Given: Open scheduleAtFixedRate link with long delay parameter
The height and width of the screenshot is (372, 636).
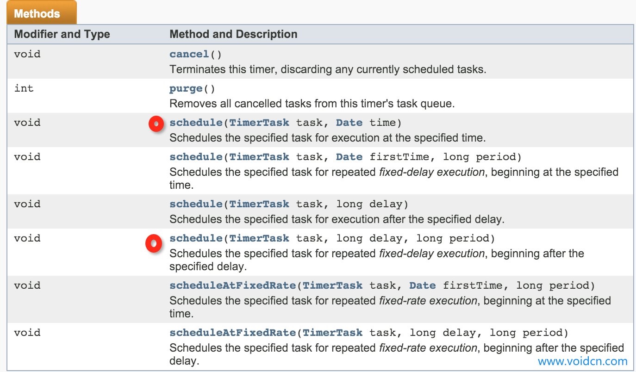Looking at the screenshot, I should pyautogui.click(x=233, y=333).
